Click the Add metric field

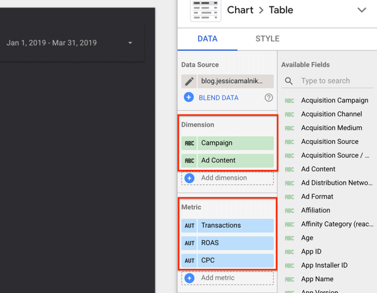pos(227,278)
